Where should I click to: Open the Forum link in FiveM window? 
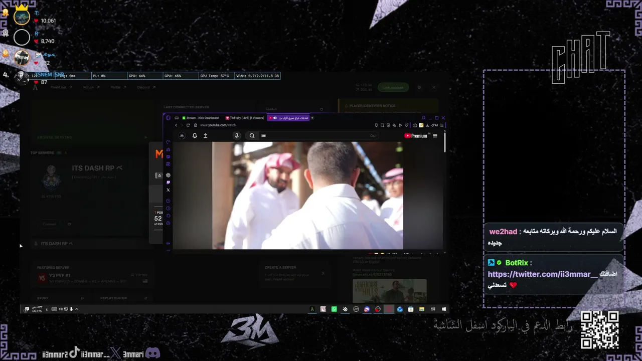tap(91, 87)
